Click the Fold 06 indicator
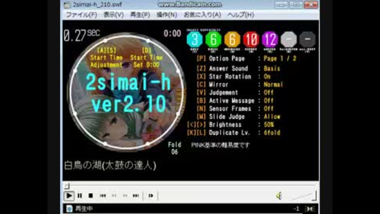This screenshot has height=214, width=380. coord(175,148)
